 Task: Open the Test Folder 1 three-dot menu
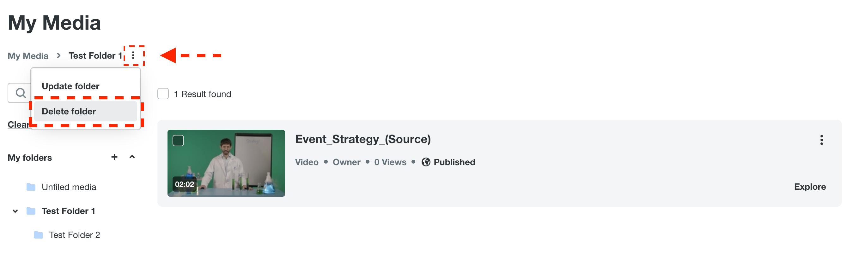(x=133, y=55)
